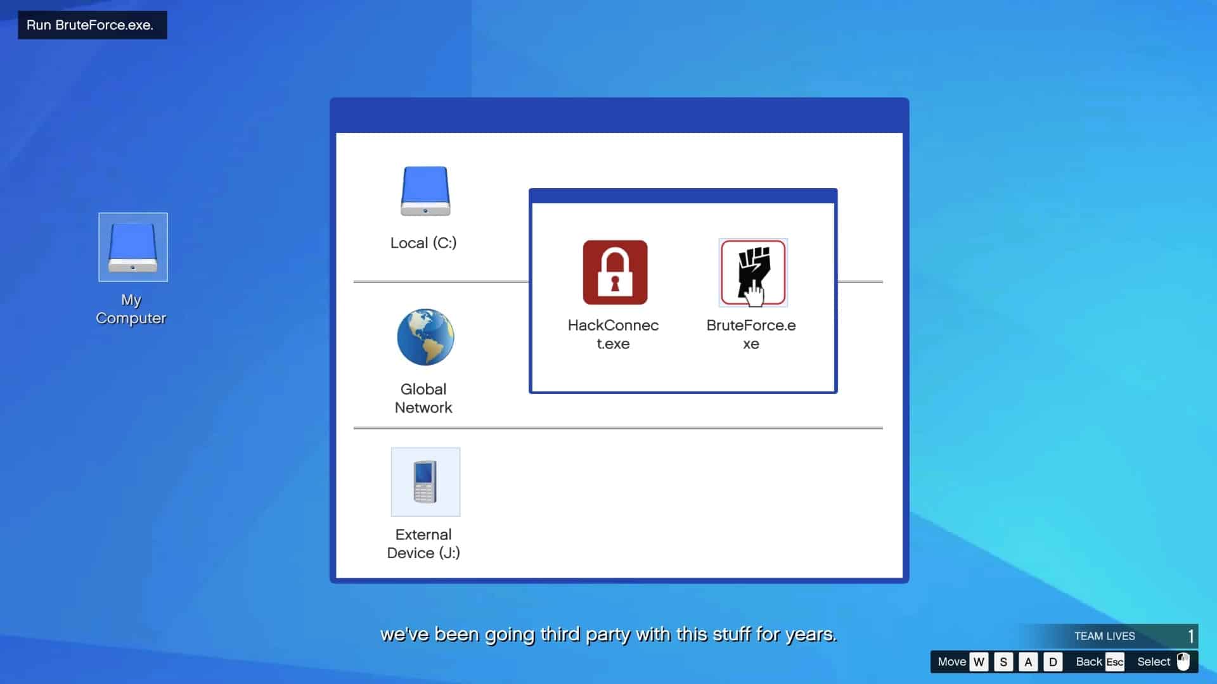Click the inner popup window title bar
Screen dimensions: 1217x684
[683, 196]
